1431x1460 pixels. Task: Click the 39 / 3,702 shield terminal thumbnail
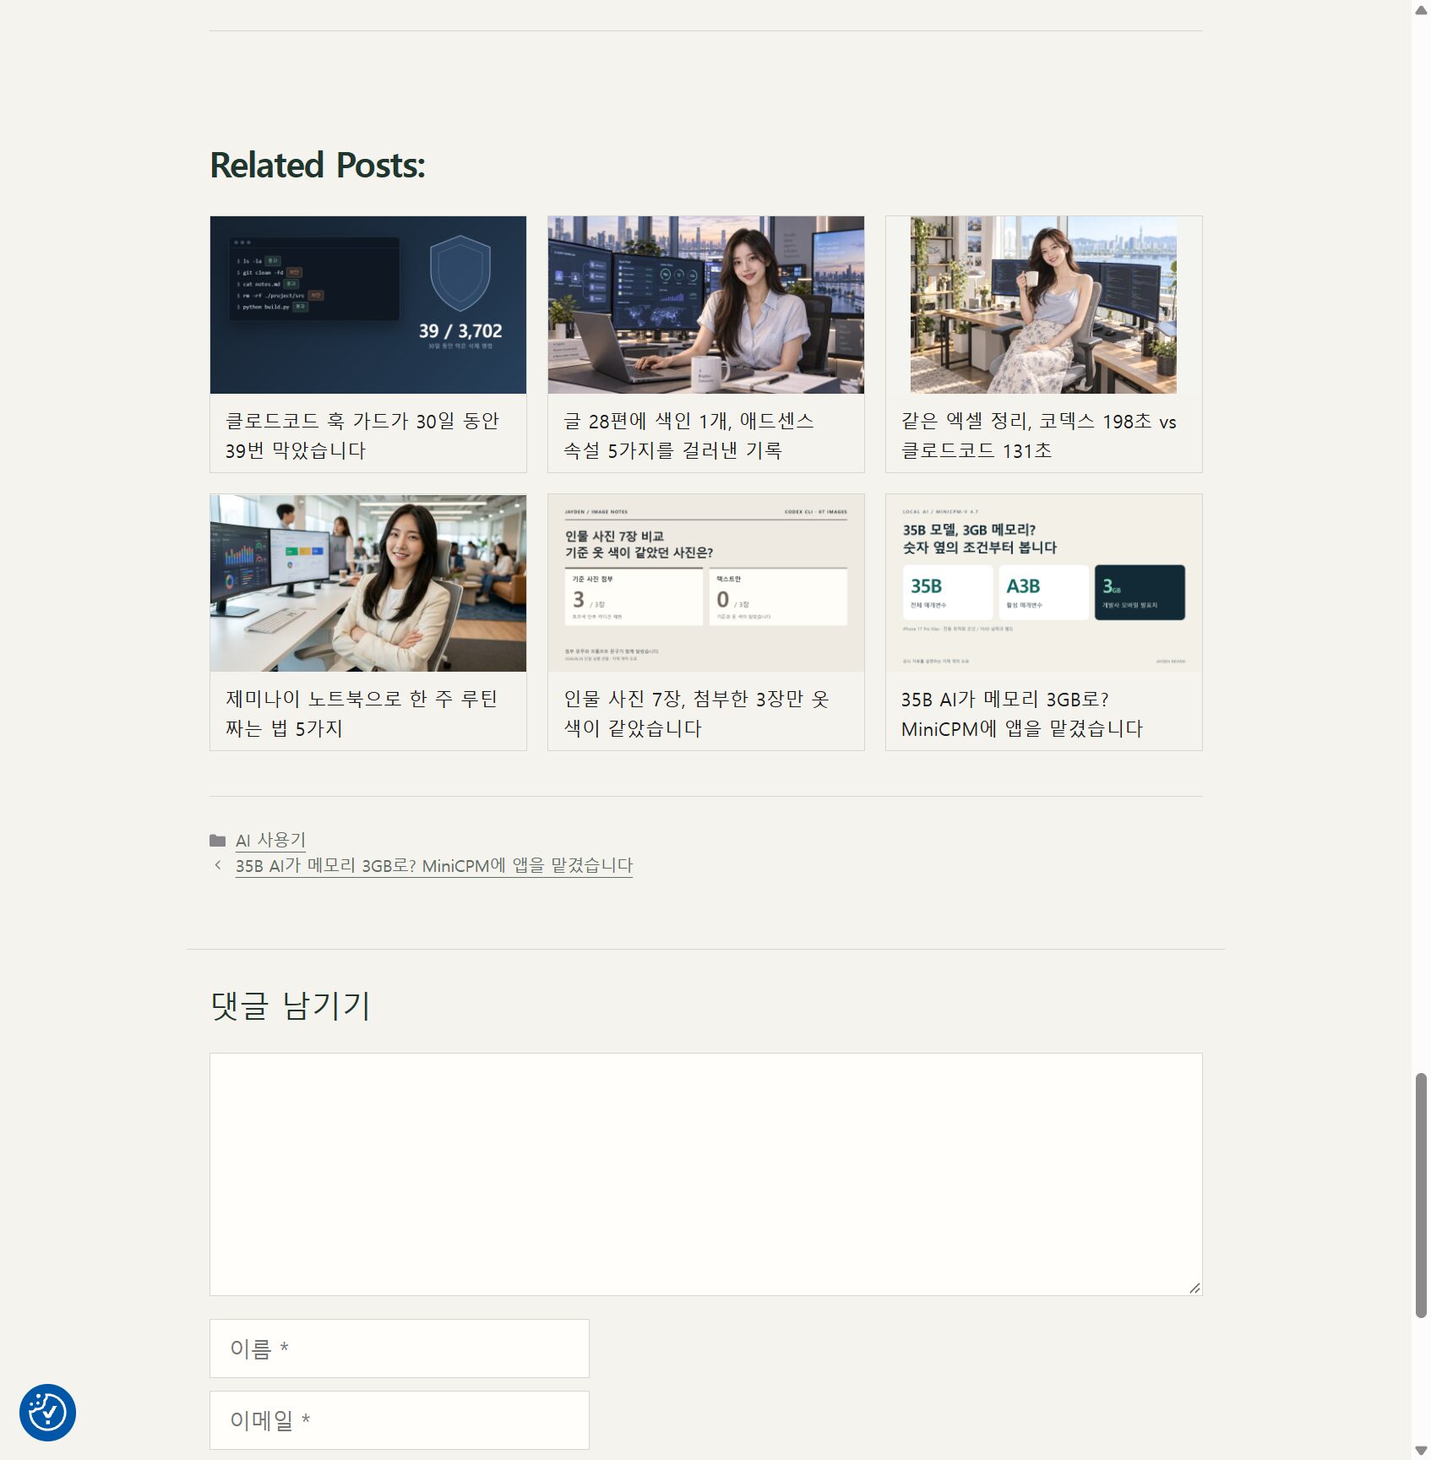pos(368,305)
